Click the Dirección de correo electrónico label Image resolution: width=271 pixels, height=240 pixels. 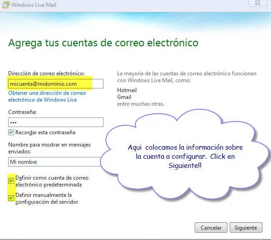click(46, 73)
